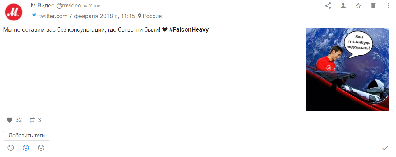396x157 pixels.
Task: Click the heart likes icon
Action: pyautogui.click(x=10, y=120)
